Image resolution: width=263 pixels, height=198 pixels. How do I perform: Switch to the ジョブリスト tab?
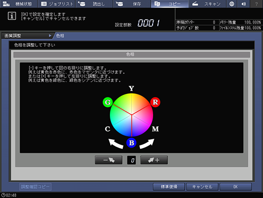tap(56, 4)
